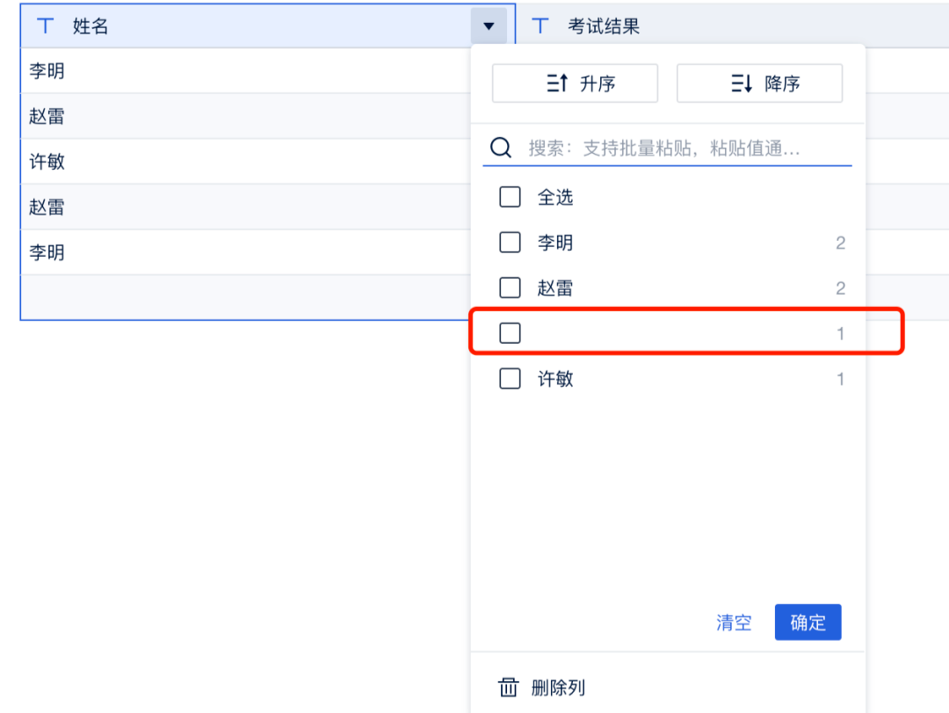Viewport: 949px width, 713px height.
Task: Click the 李明 label in the filter list
Action: (x=555, y=243)
